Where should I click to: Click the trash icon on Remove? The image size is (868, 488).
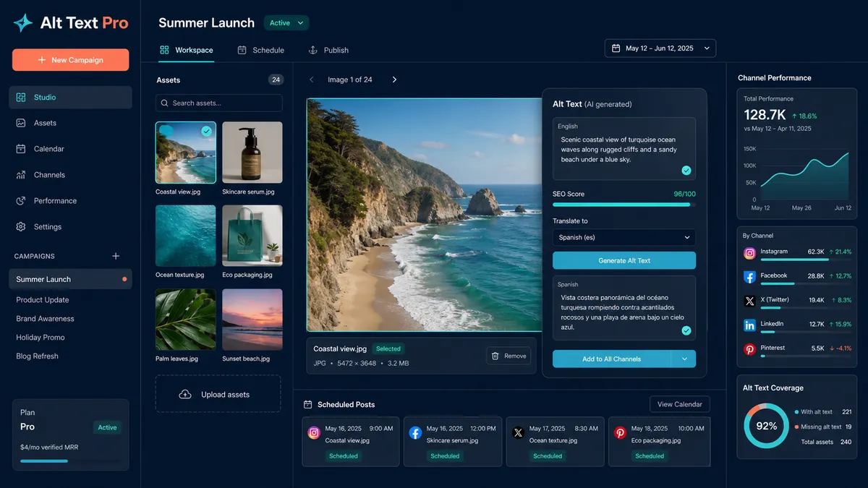point(495,356)
